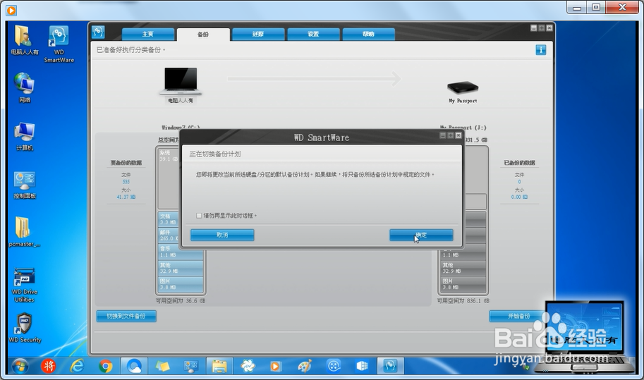
Task: Go to the 设置 tab
Action: (x=313, y=34)
